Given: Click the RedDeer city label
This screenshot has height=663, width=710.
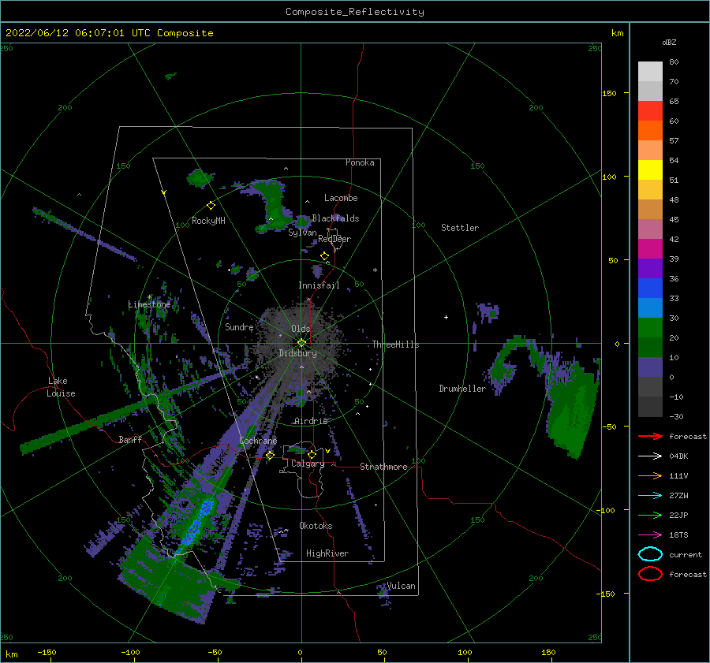Looking at the screenshot, I should point(334,239).
